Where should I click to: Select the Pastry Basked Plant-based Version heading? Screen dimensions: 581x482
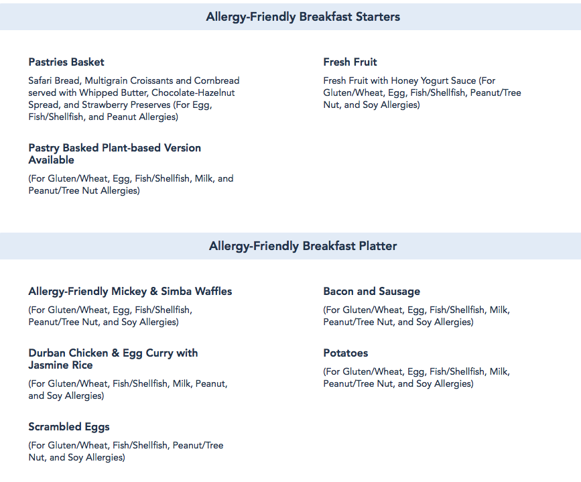[x=115, y=154]
